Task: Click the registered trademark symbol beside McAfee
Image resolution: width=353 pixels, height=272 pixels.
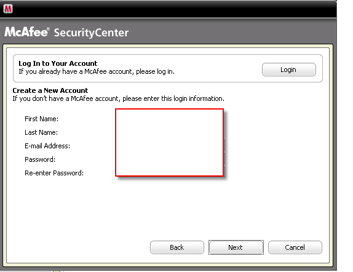Action: [x=48, y=29]
